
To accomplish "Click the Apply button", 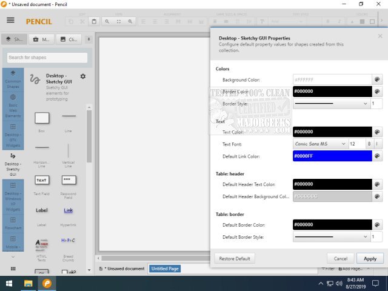I will click(x=370, y=259).
